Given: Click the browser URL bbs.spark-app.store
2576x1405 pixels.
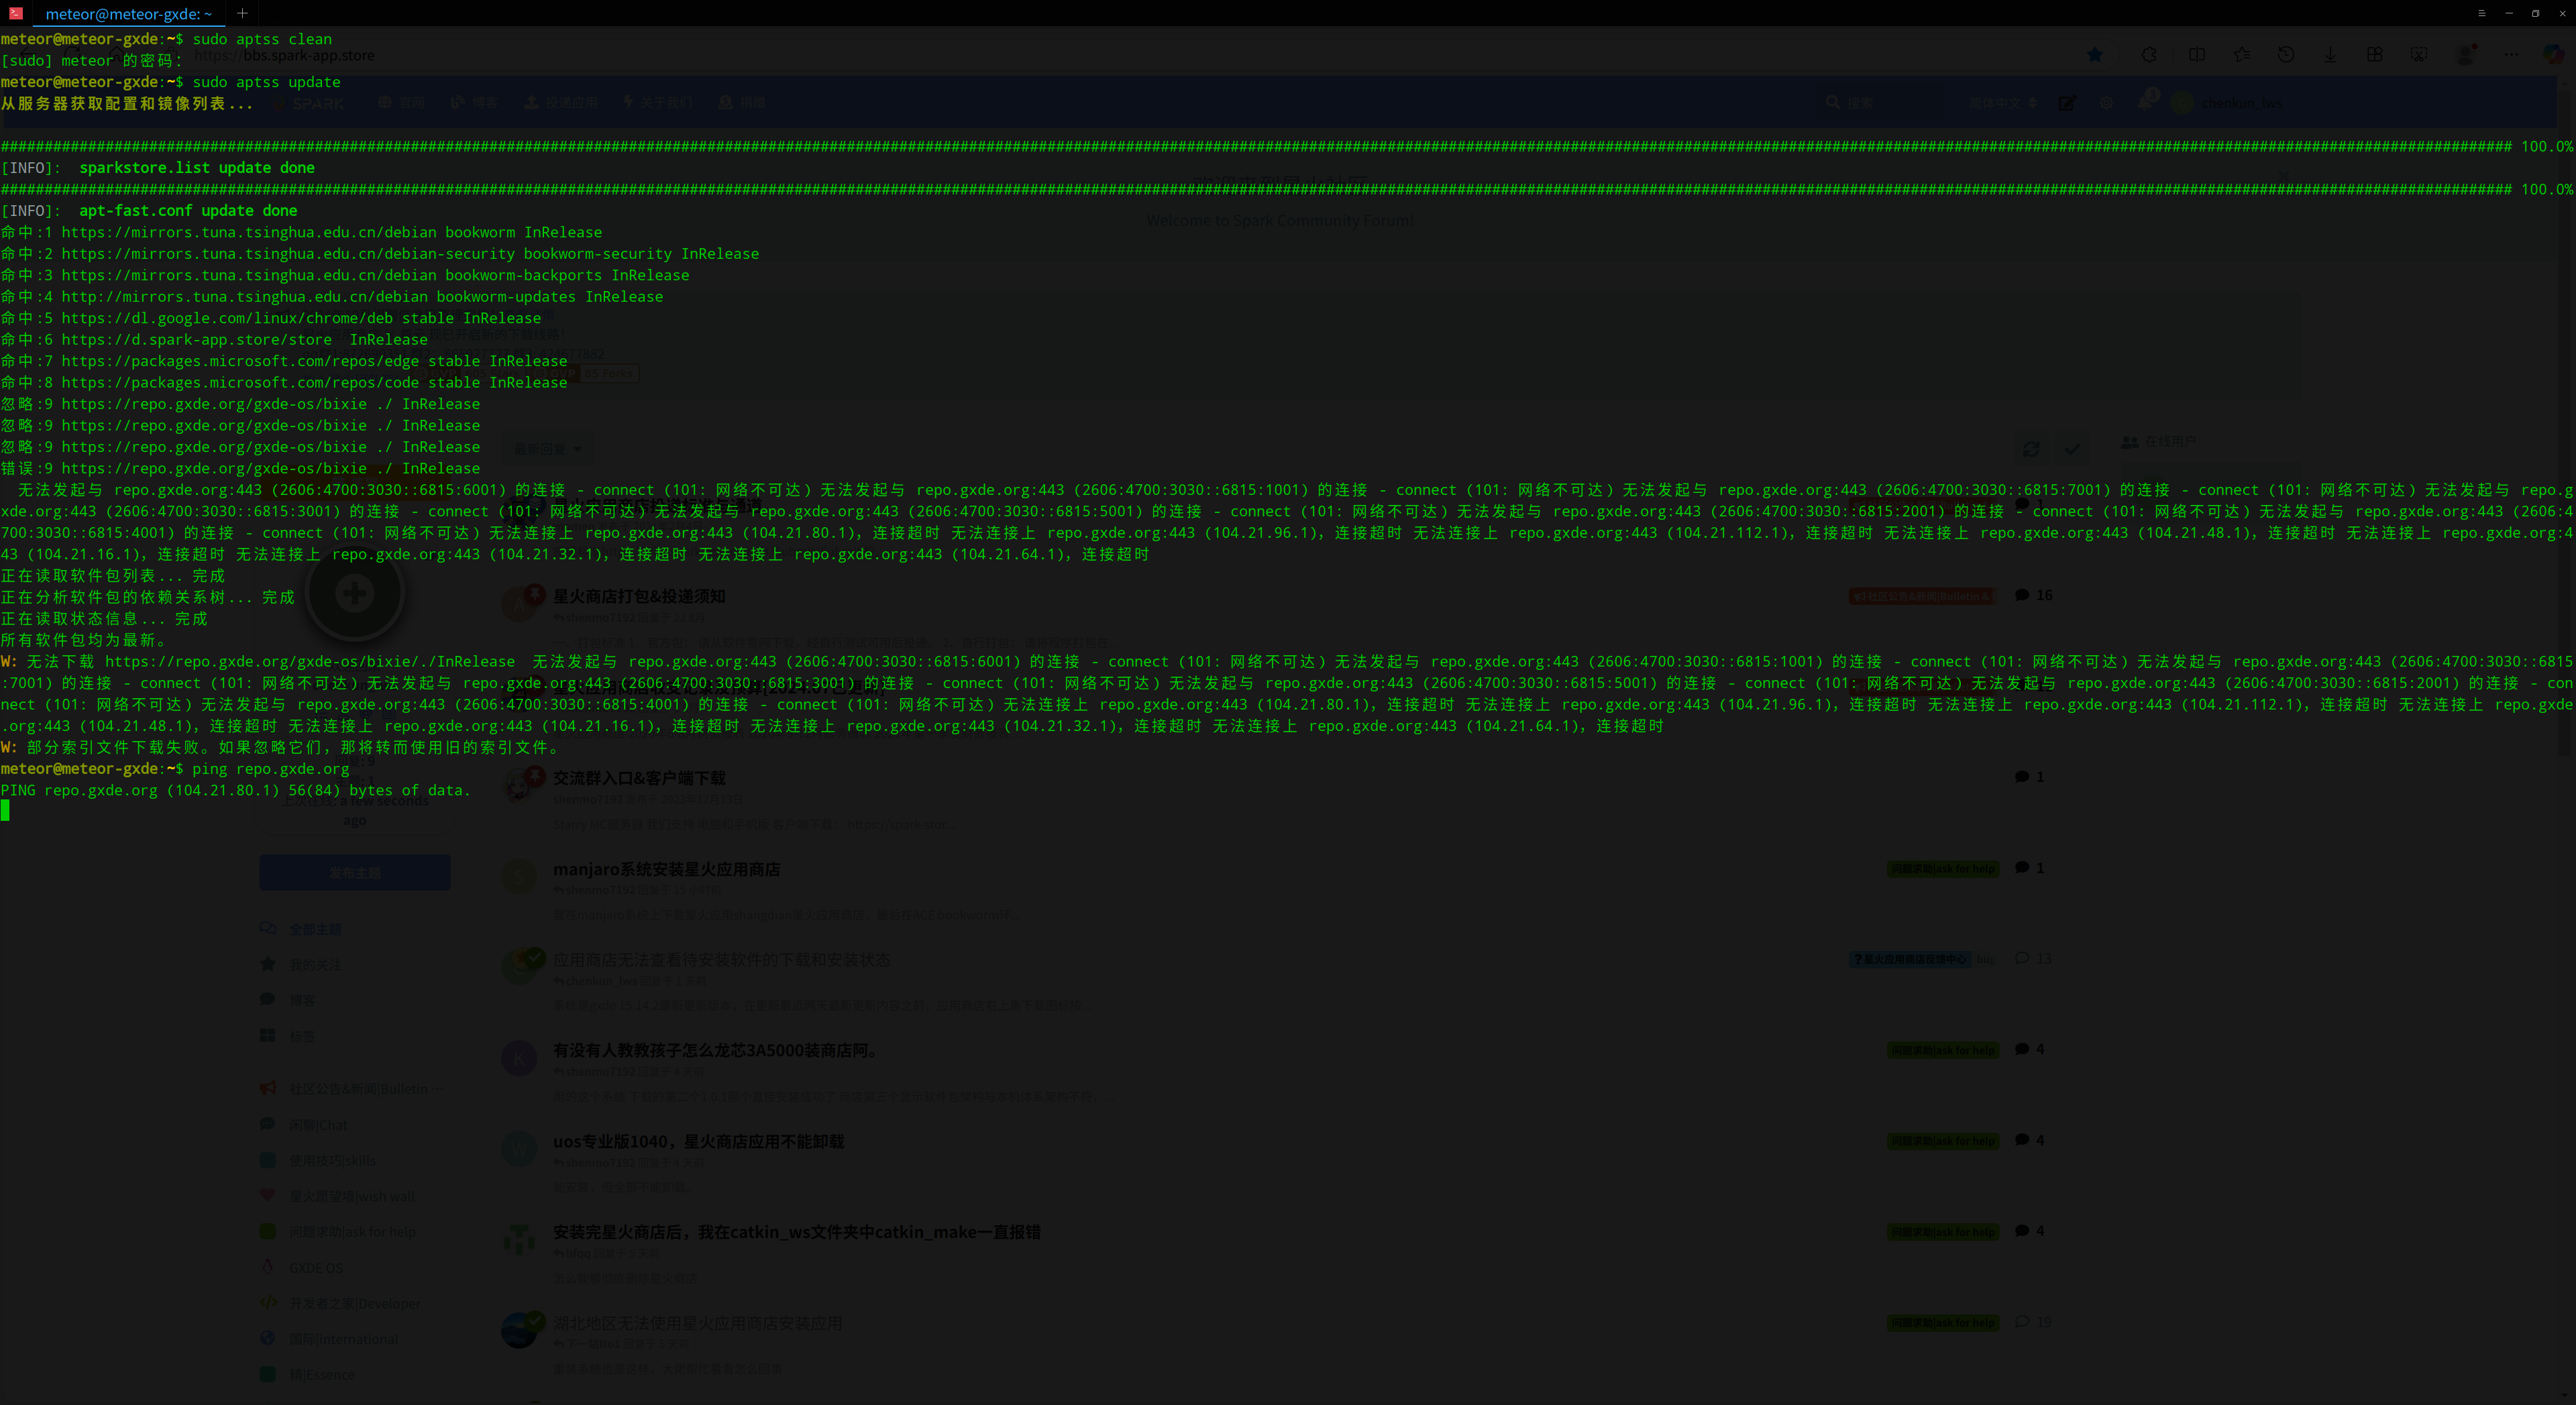Looking at the screenshot, I should tap(284, 55).
